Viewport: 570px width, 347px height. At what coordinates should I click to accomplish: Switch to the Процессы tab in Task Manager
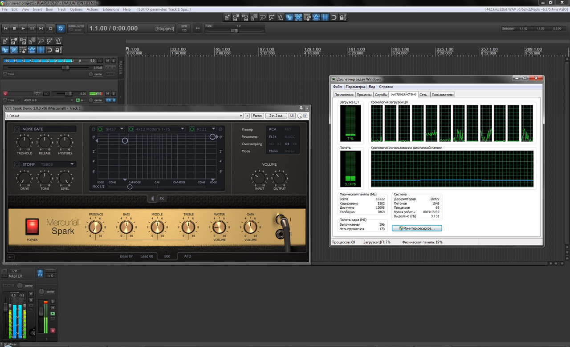[364, 95]
